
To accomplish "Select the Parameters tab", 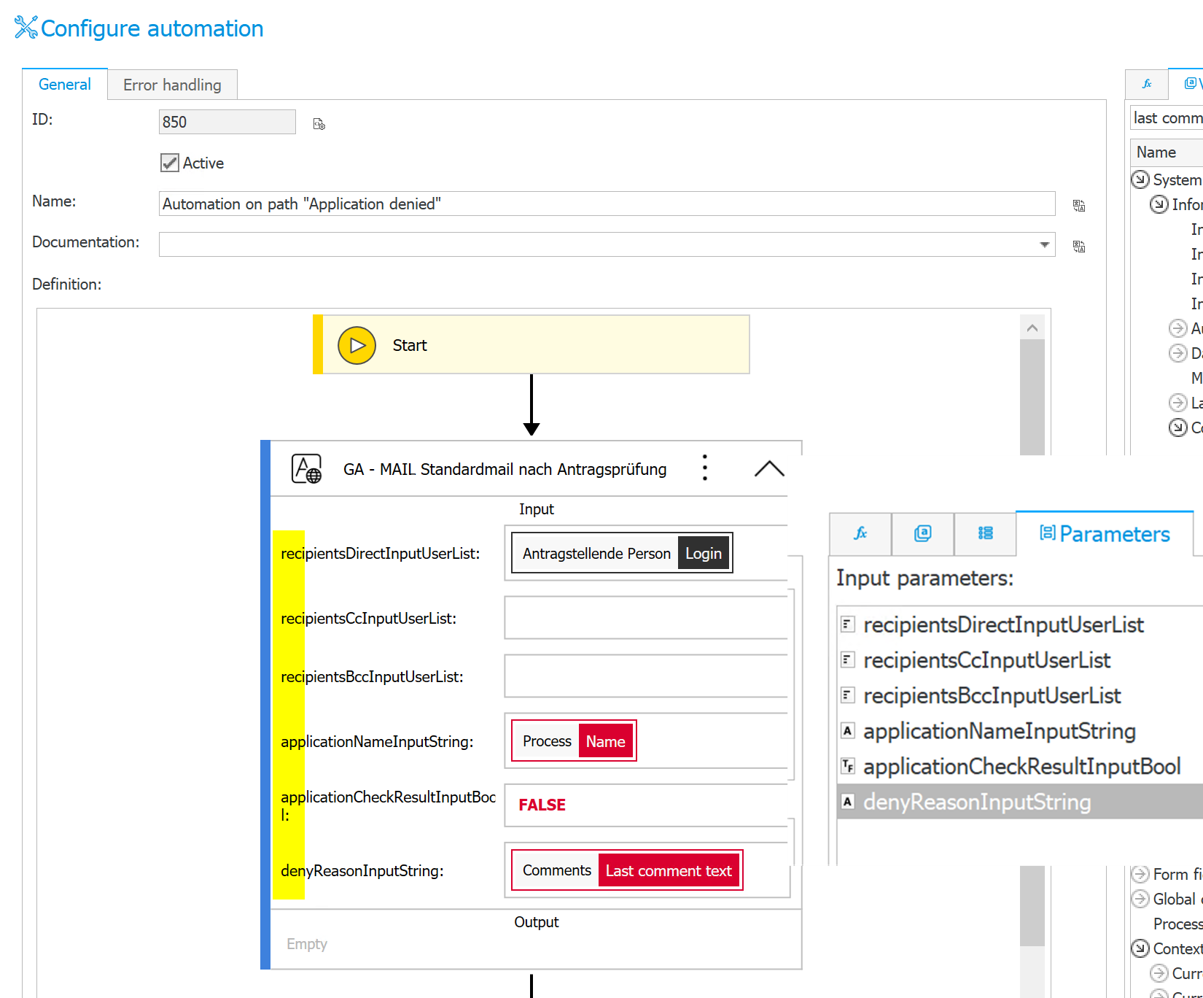I will point(1105,534).
